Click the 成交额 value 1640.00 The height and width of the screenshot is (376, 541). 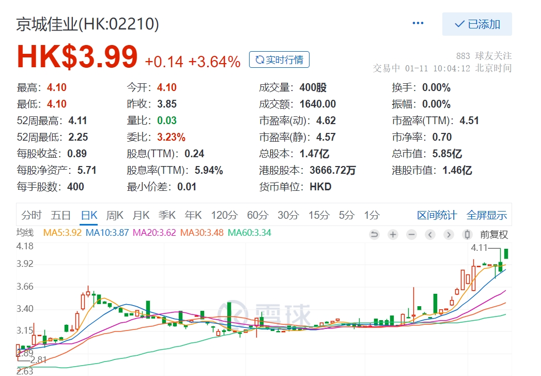[x=318, y=104]
